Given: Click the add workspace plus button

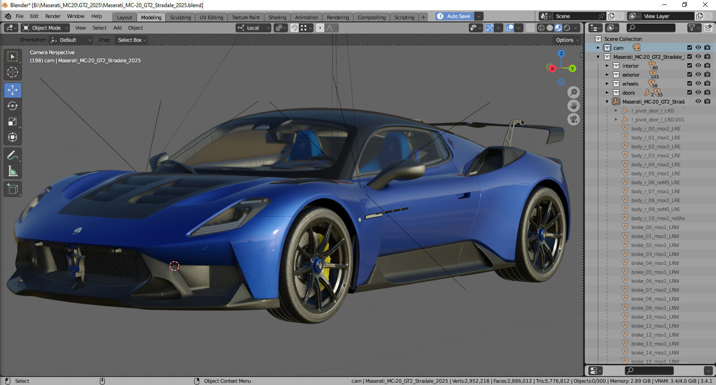Looking at the screenshot, I should pyautogui.click(x=423, y=17).
